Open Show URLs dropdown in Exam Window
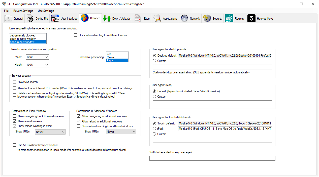Screen dimensions: 319x177 coord(50,132)
